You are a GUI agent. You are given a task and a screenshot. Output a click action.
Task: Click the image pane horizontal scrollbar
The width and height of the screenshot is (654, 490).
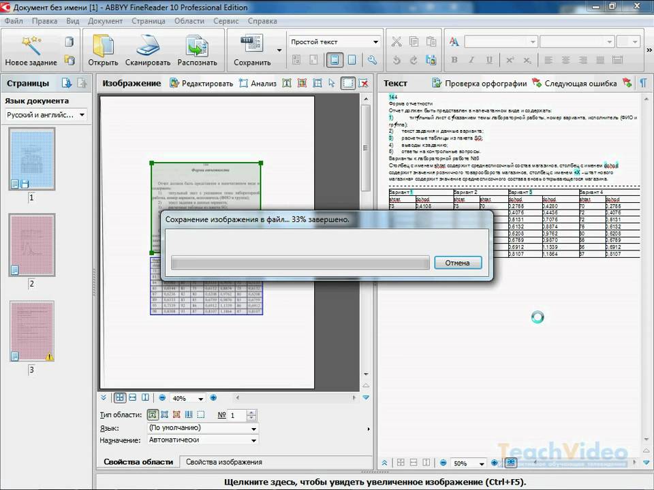[x=296, y=398]
